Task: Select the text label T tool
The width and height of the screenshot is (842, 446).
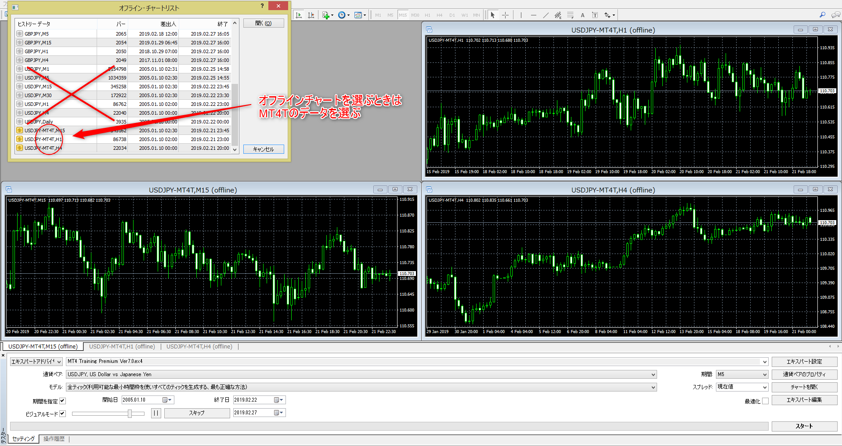Action: click(595, 15)
